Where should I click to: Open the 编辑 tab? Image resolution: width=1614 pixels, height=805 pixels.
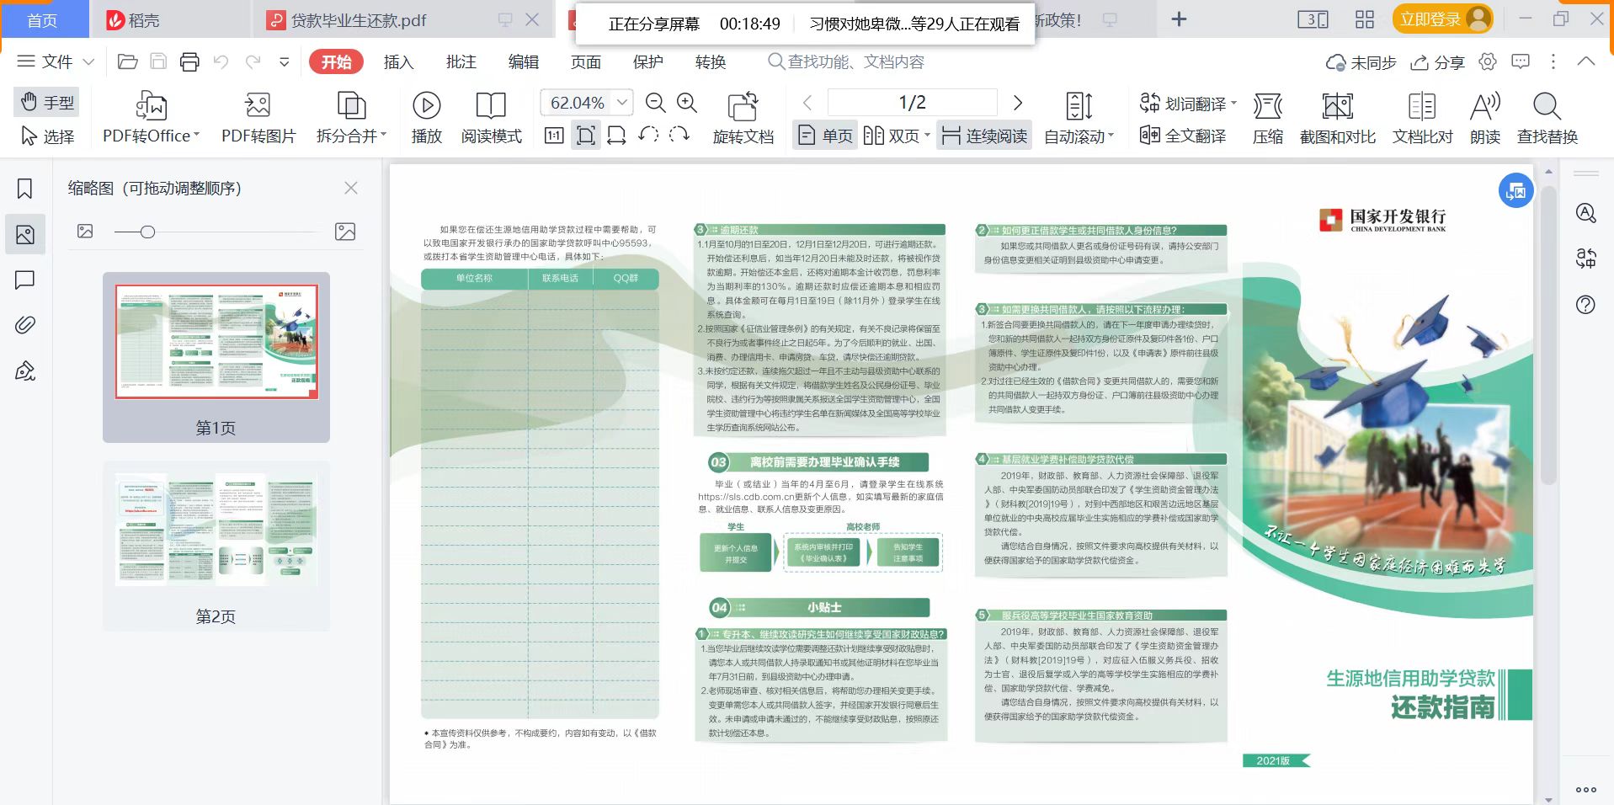click(x=523, y=61)
